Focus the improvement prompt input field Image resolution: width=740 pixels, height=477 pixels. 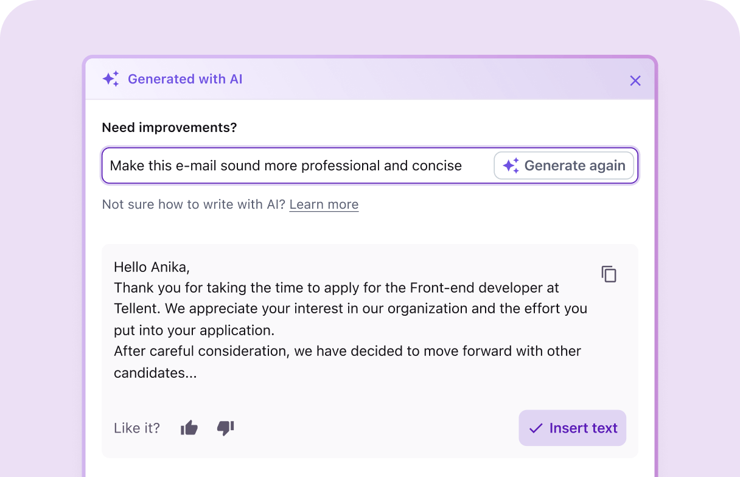pos(292,165)
